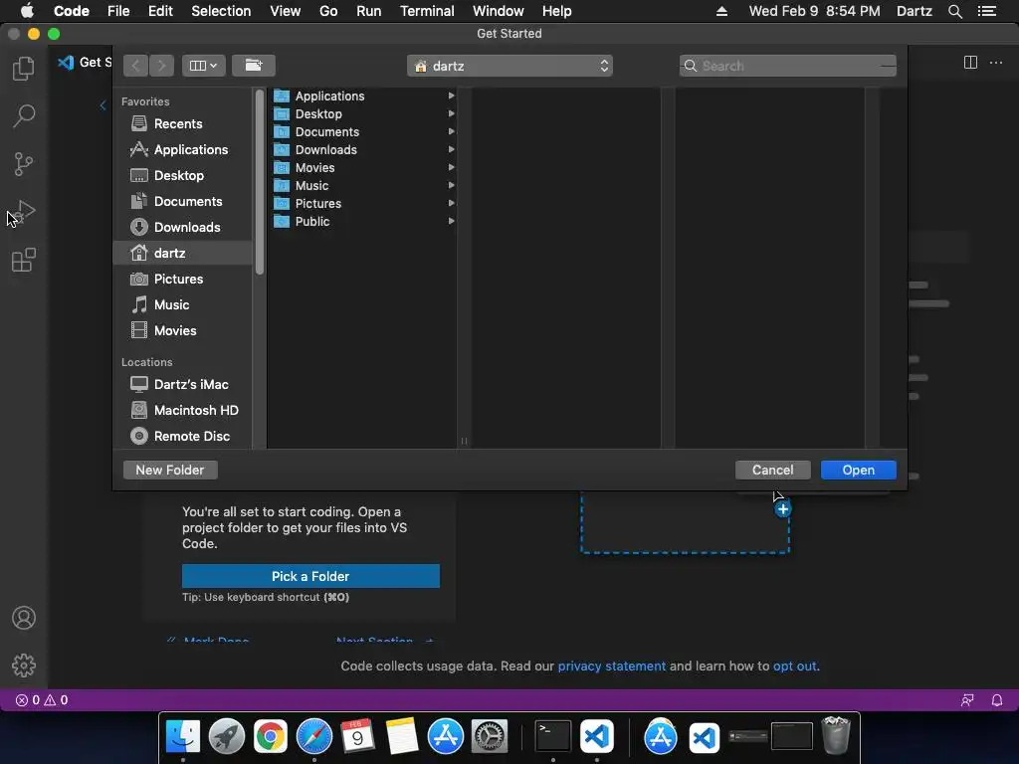Viewport: 1019px width, 764px height.
Task: Split the editor to the right
Action: point(970,63)
